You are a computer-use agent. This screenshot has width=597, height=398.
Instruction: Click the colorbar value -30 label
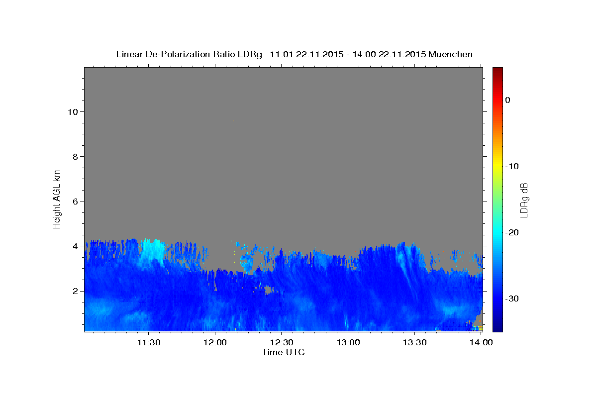(512, 298)
